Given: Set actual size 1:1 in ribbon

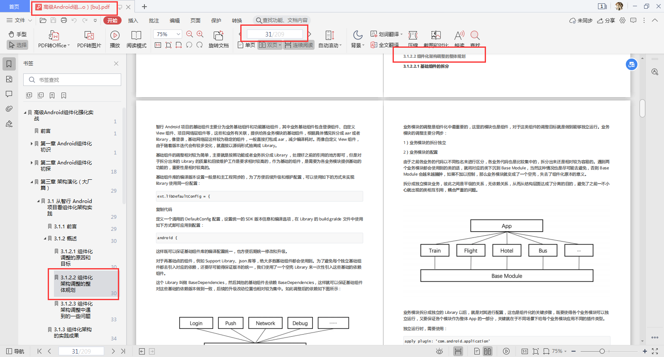Looking at the screenshot, I should 158,45.
